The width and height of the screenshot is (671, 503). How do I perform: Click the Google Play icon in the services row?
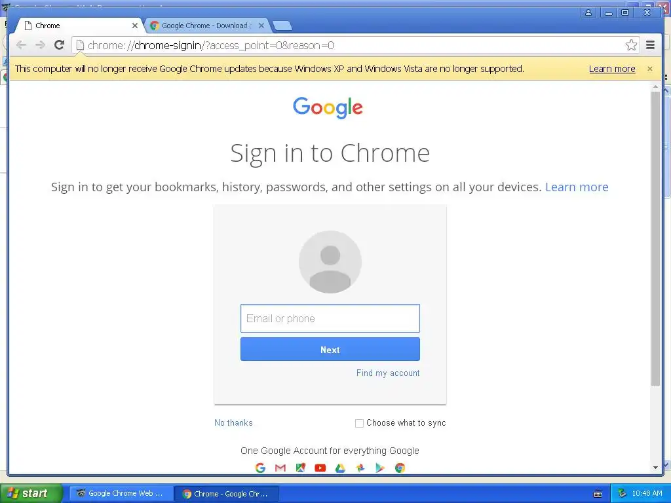[380, 468]
